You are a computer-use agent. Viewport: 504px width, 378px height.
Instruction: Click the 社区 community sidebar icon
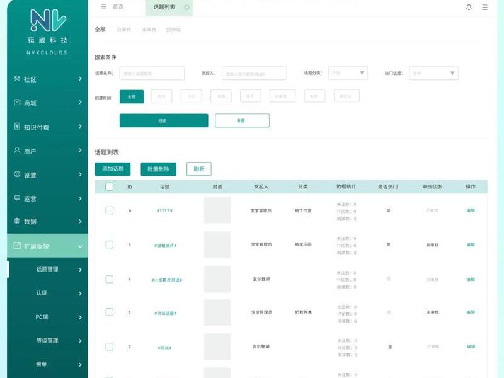pos(17,79)
